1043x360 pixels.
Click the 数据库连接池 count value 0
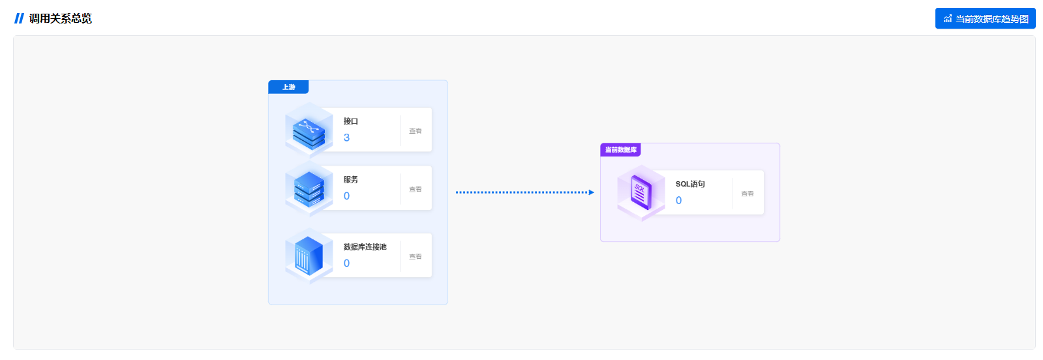(346, 263)
